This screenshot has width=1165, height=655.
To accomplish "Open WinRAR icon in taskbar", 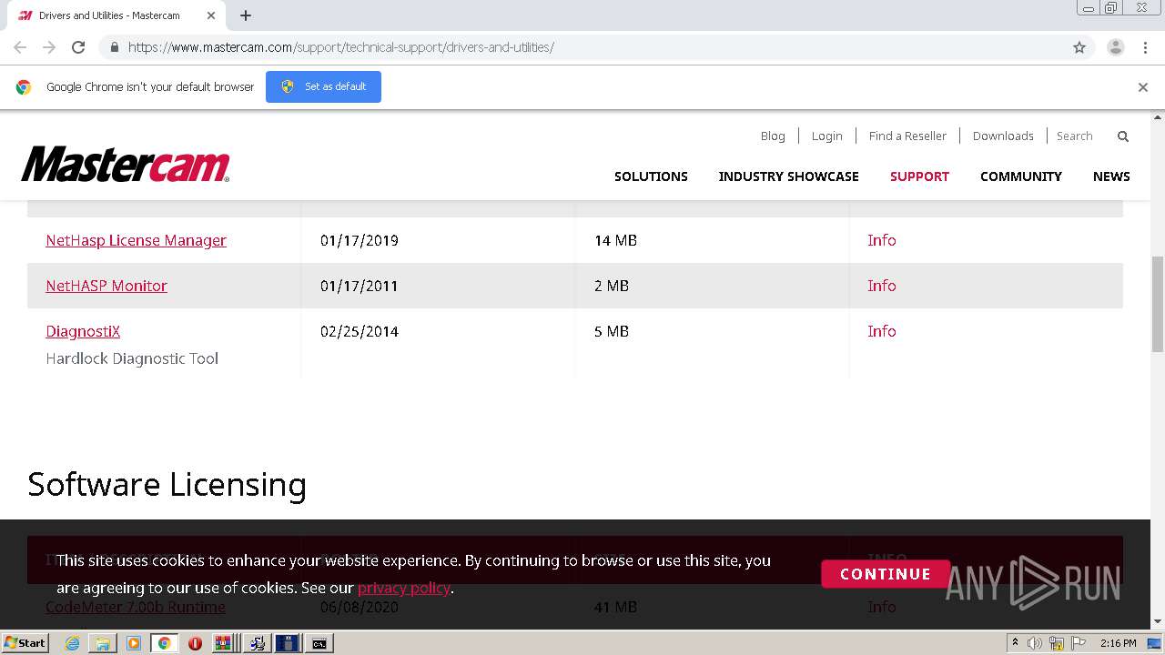I will click(x=224, y=643).
